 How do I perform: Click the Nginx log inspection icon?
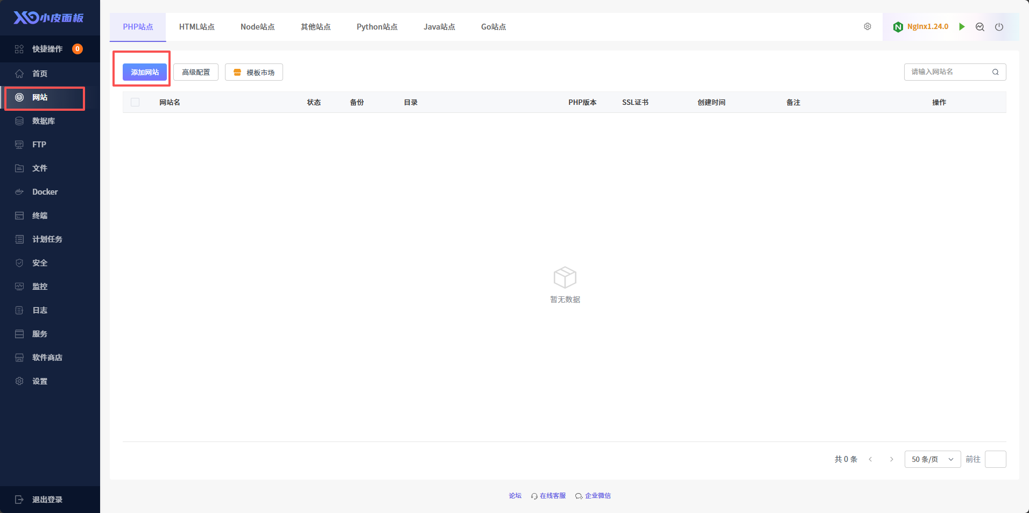click(980, 27)
